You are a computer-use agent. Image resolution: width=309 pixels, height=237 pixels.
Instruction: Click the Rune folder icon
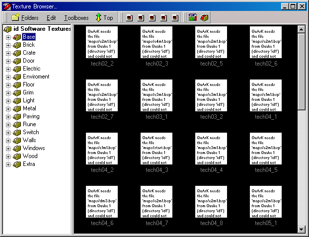(x=17, y=125)
